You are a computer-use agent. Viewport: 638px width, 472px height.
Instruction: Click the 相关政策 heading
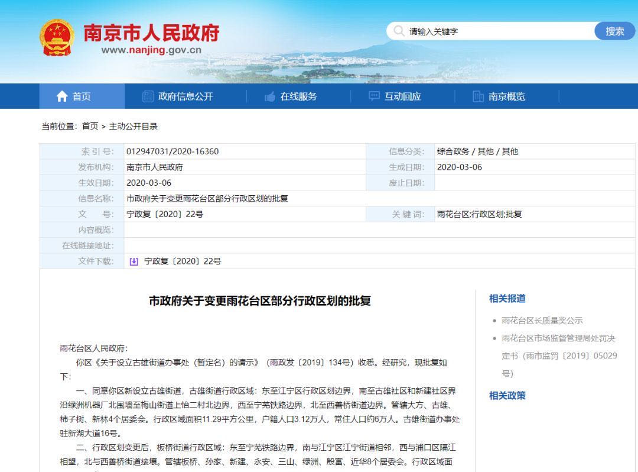pos(507,396)
